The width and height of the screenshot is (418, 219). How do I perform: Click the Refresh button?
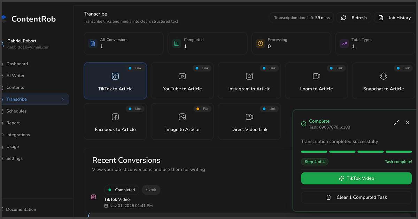pos(354,17)
